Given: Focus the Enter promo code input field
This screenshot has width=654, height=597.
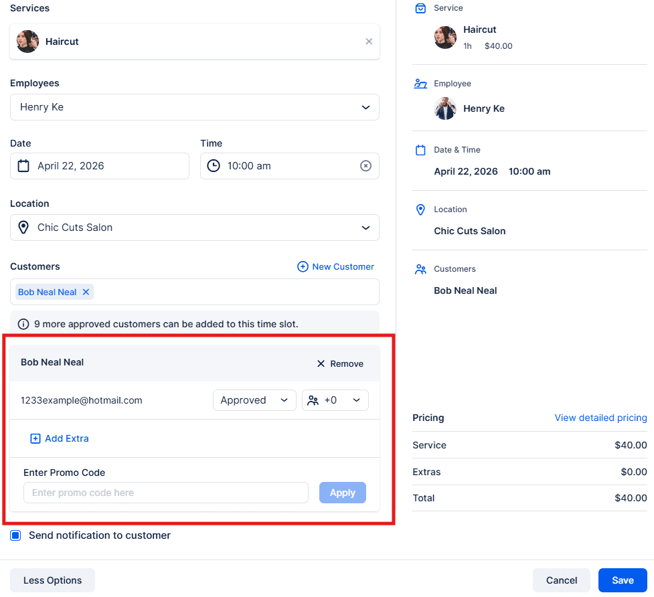Looking at the screenshot, I should coord(166,493).
